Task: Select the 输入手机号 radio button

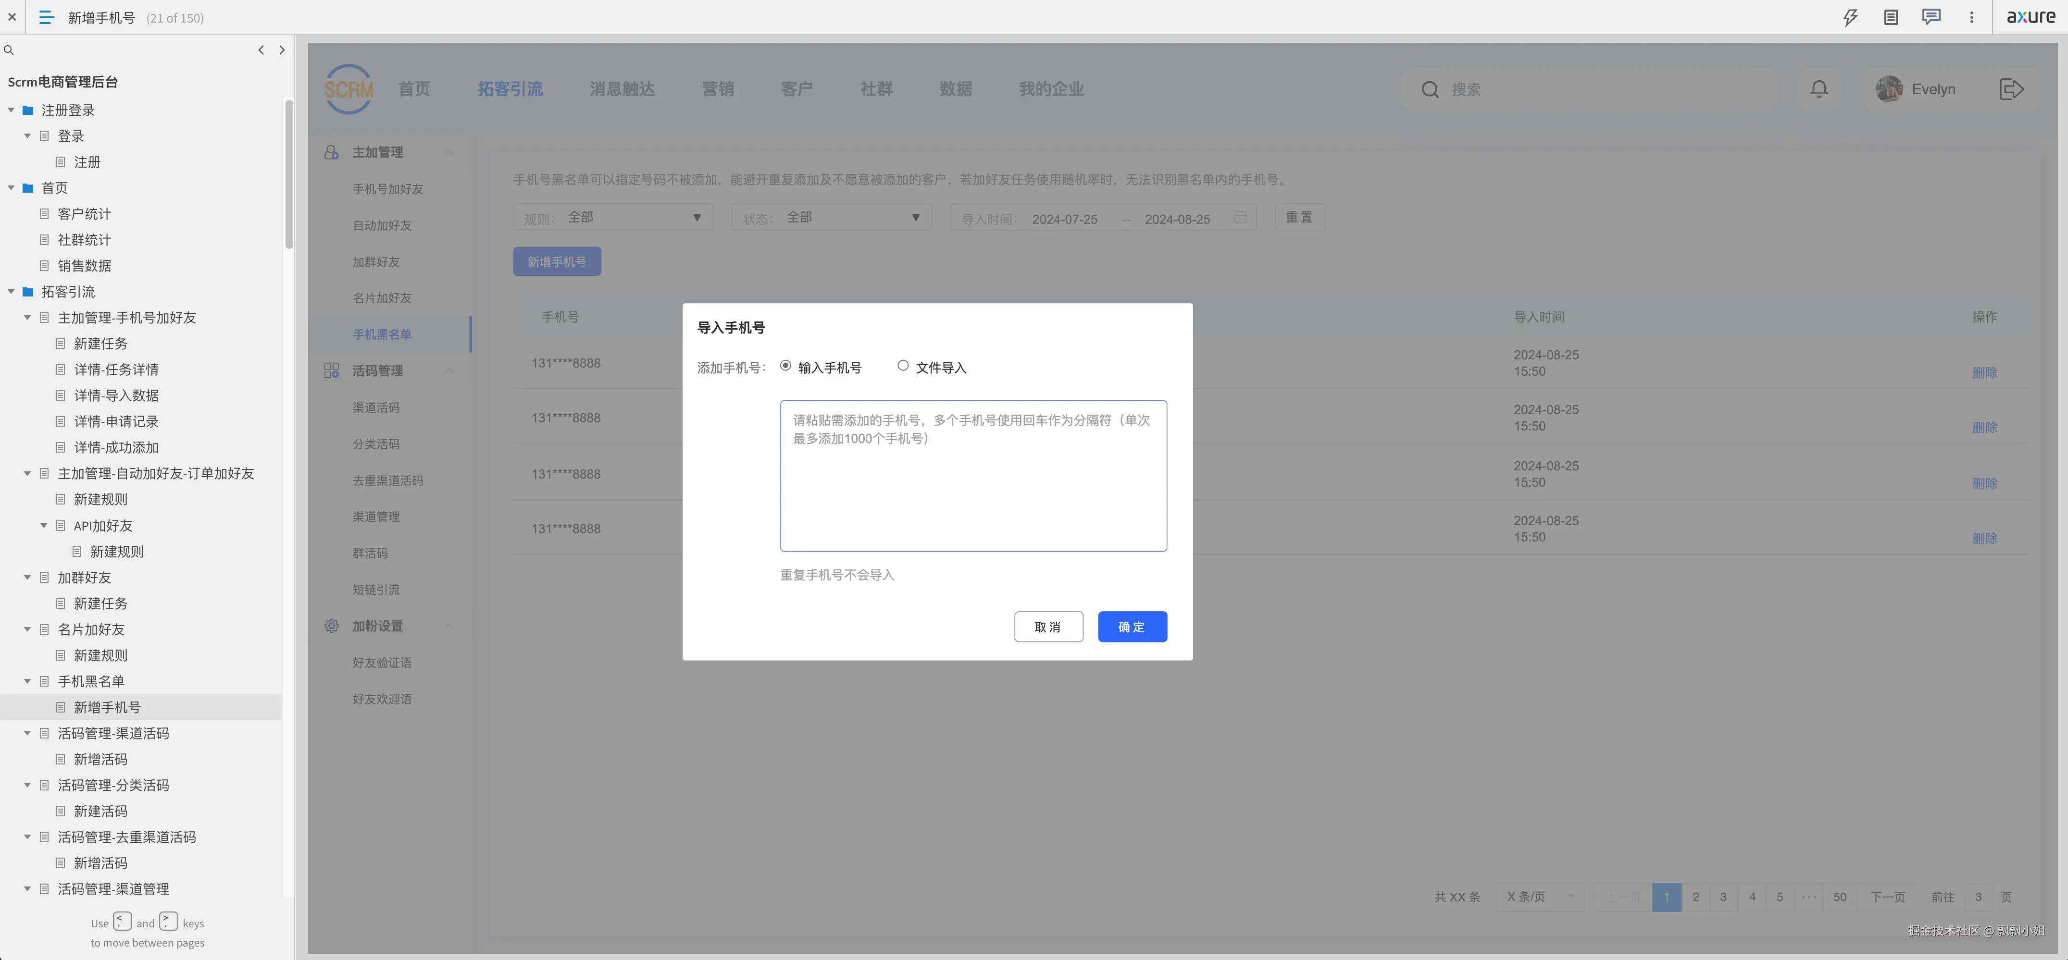Action: (785, 365)
